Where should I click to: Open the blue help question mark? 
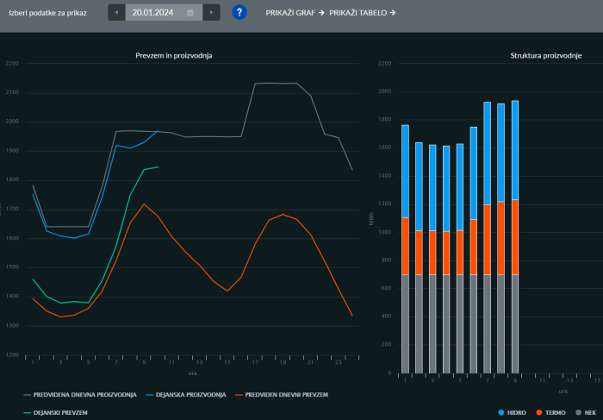click(239, 12)
